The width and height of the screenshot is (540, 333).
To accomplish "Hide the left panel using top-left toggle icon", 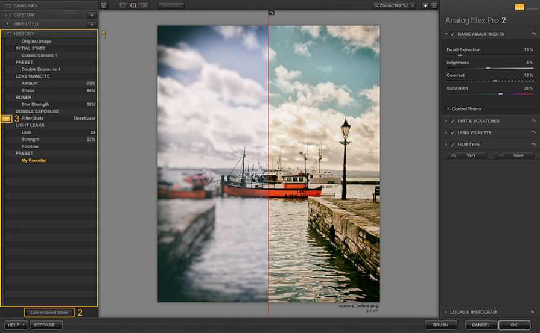I will coord(104,5).
